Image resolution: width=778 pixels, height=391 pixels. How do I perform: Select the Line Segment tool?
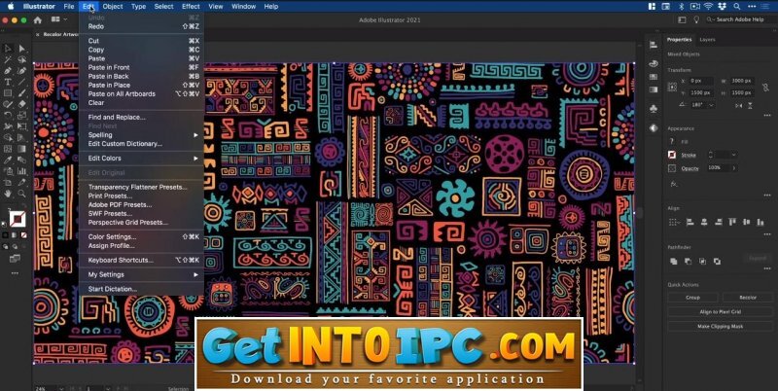click(21, 82)
